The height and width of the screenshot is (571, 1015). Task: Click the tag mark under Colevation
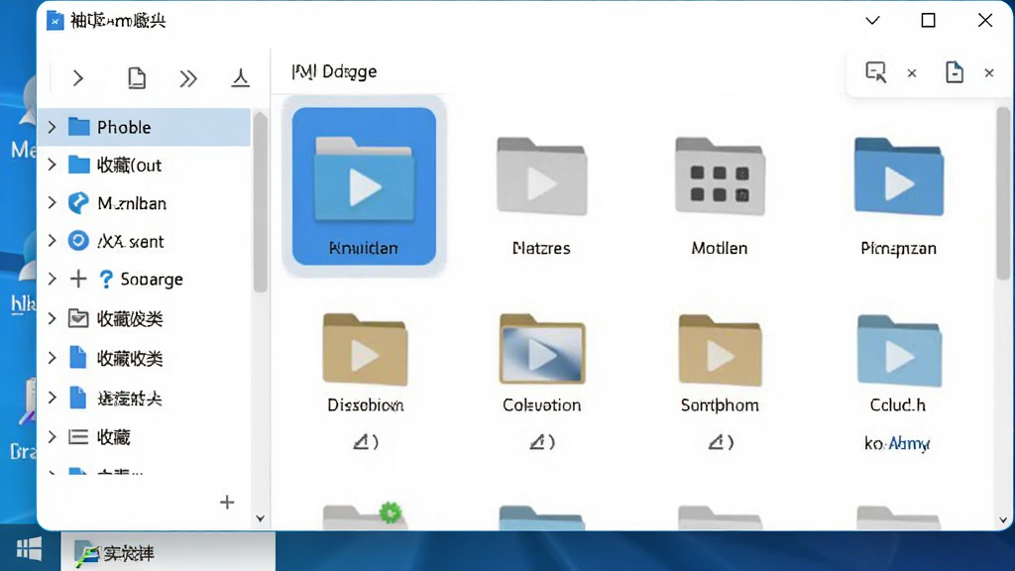542,442
